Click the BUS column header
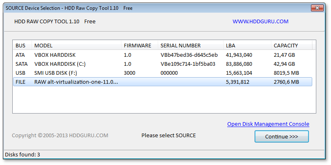 click(x=20, y=45)
